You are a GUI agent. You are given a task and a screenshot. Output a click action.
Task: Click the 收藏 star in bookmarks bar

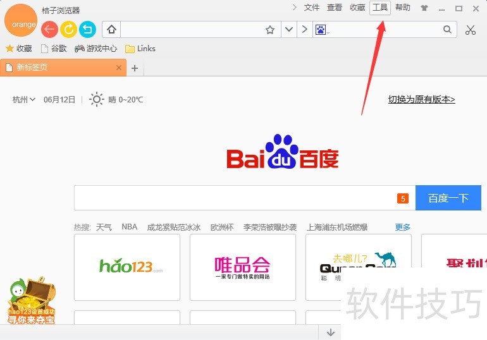(x=18, y=49)
